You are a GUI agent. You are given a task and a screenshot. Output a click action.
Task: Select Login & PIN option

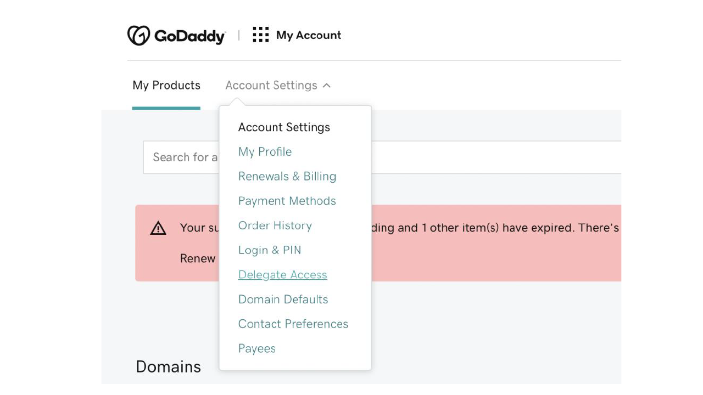point(270,250)
